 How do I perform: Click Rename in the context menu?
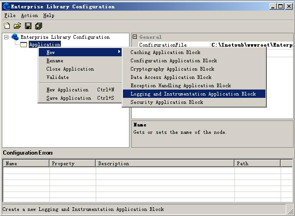tap(55, 60)
